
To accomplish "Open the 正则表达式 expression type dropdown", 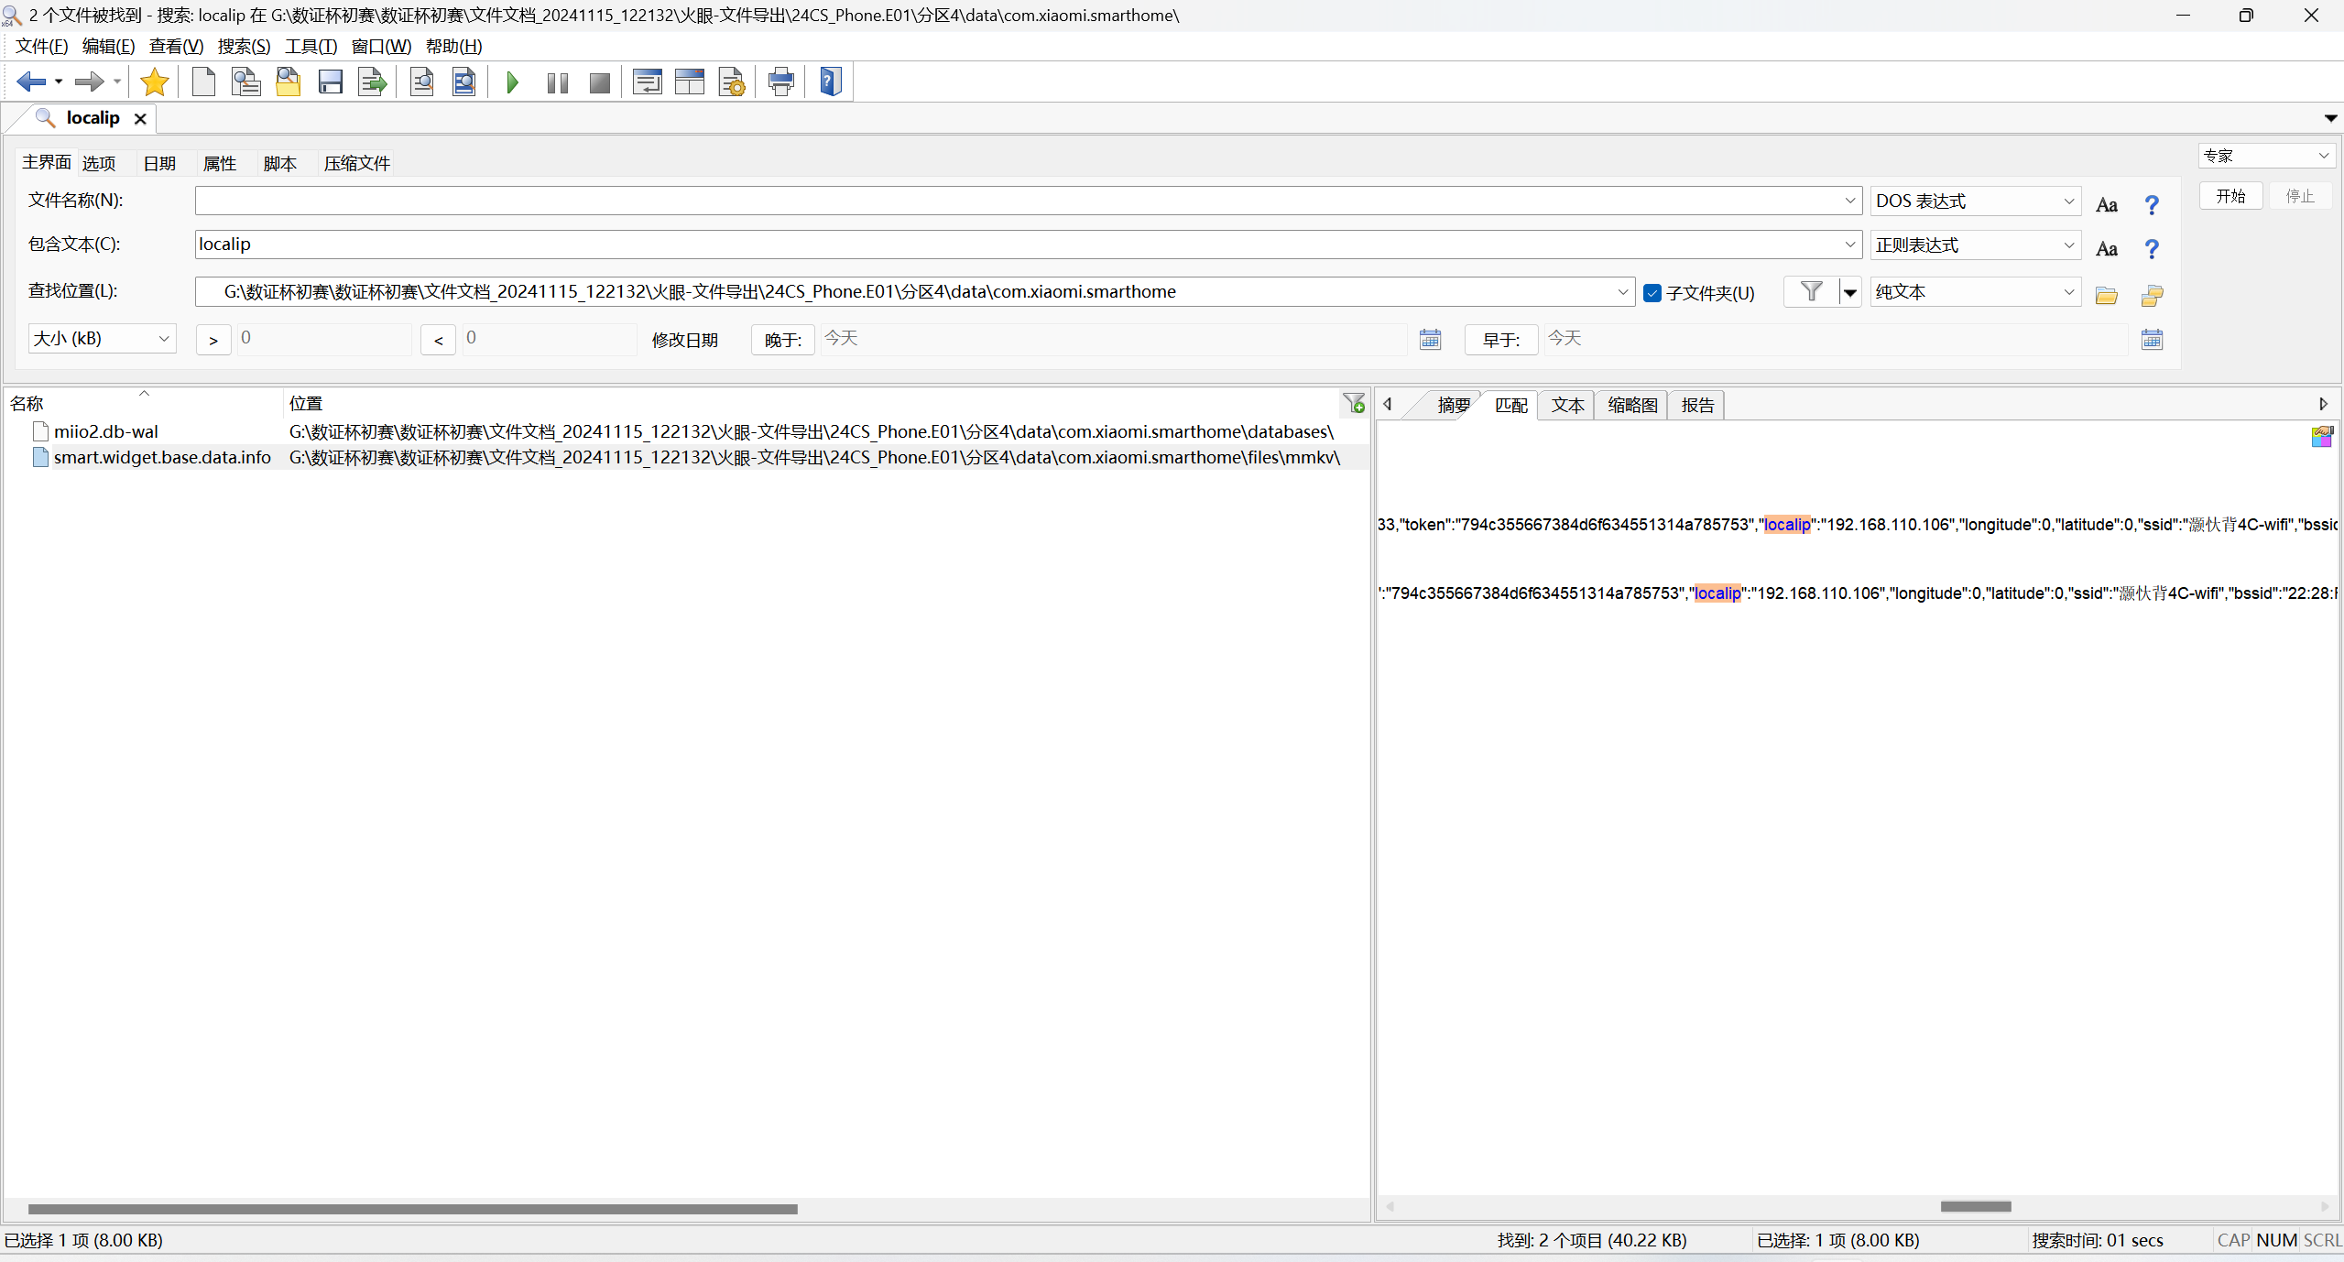I will pos(1975,245).
